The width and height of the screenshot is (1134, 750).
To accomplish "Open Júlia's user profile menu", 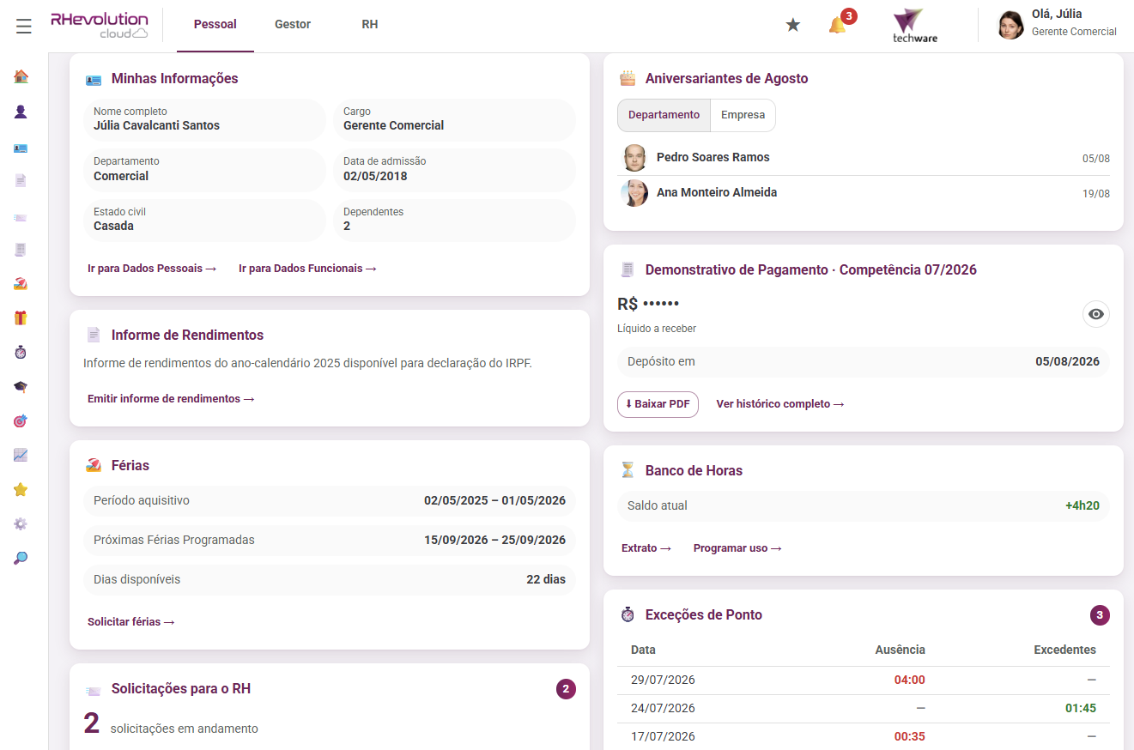I will tap(1057, 24).
